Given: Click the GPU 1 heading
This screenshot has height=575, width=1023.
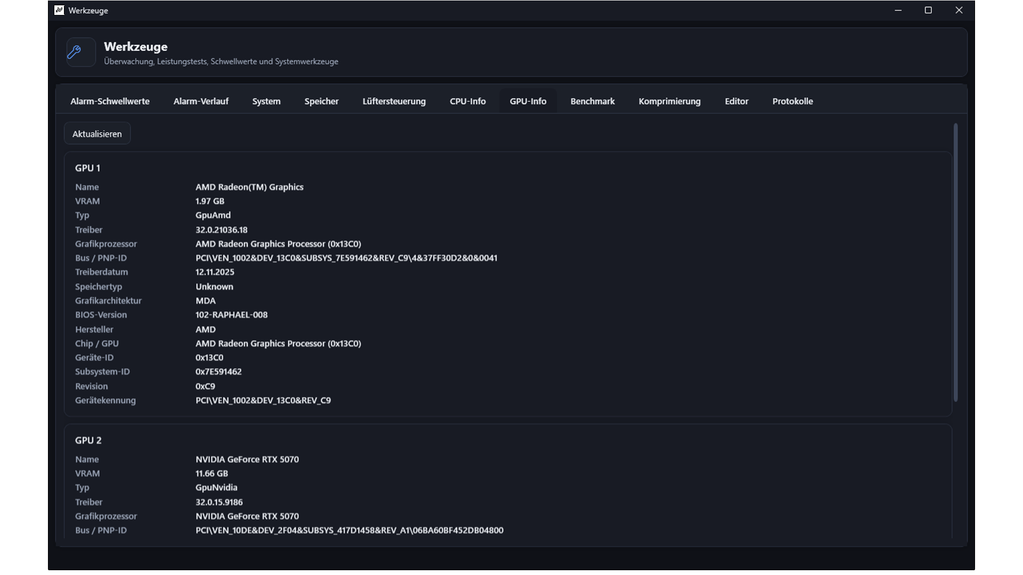Looking at the screenshot, I should pos(87,168).
